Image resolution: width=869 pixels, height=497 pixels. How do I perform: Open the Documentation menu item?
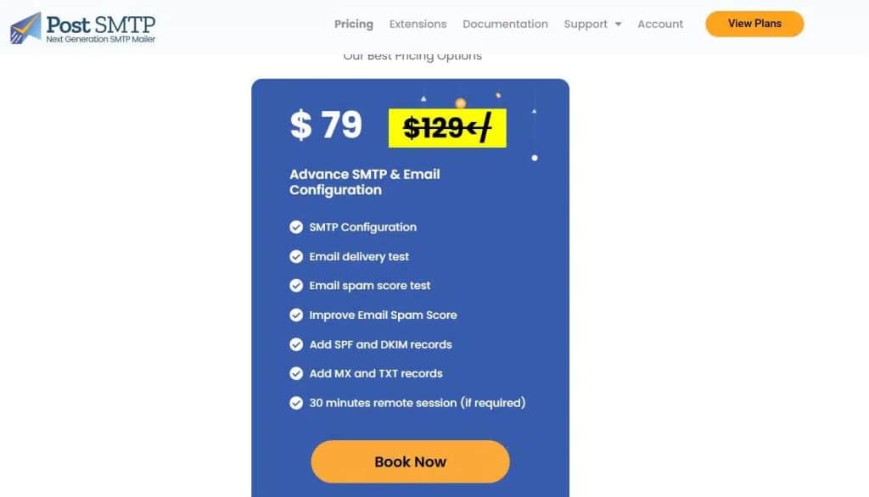click(505, 24)
